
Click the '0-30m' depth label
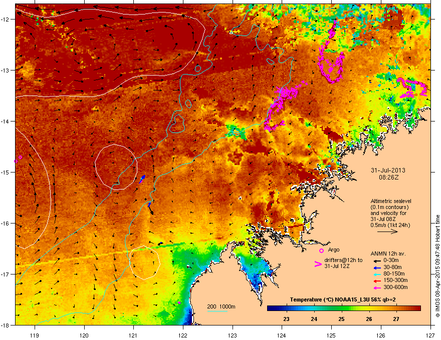(391, 260)
